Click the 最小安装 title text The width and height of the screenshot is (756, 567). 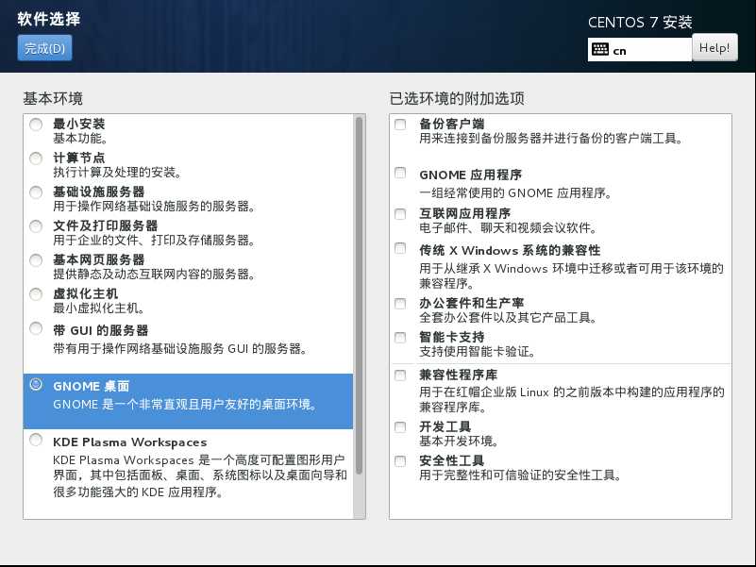pyautogui.click(x=79, y=124)
